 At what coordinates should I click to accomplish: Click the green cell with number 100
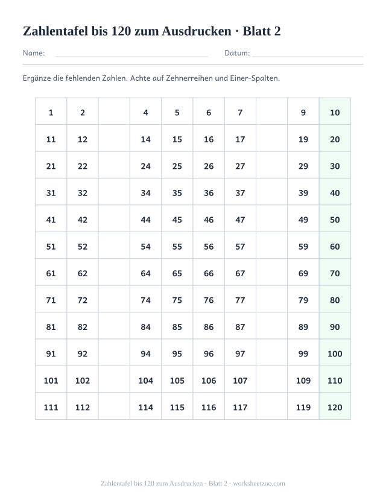pyautogui.click(x=335, y=352)
